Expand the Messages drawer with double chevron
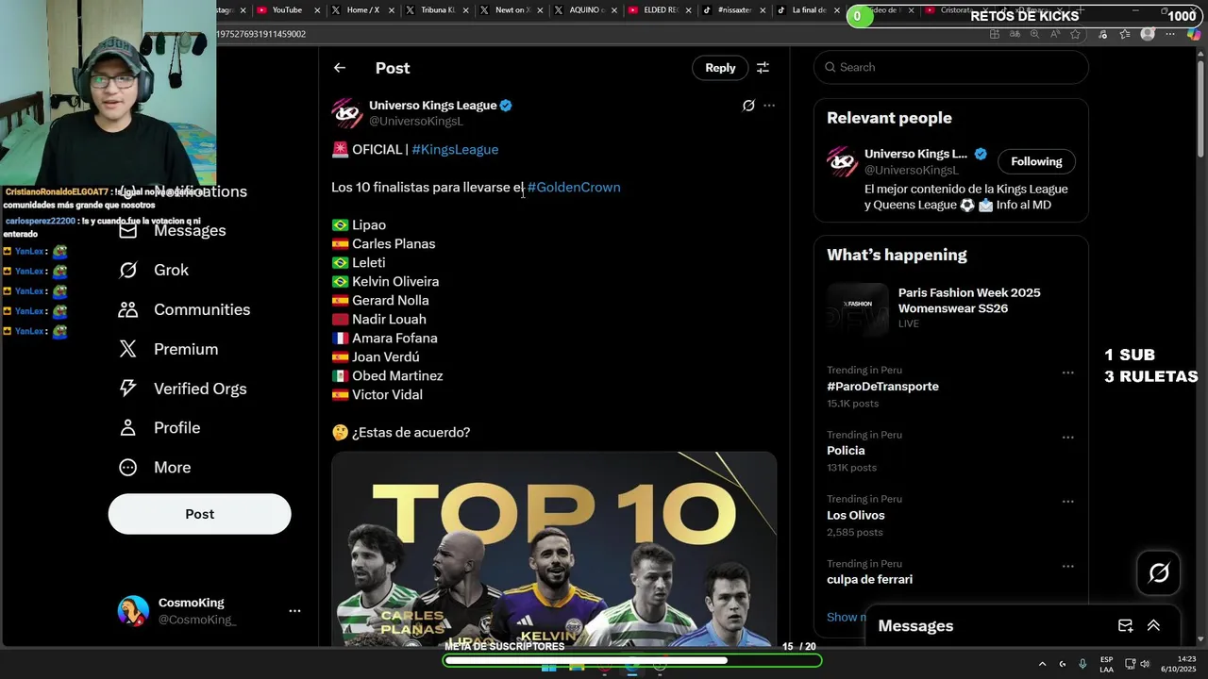This screenshot has height=679, width=1208. click(1153, 625)
